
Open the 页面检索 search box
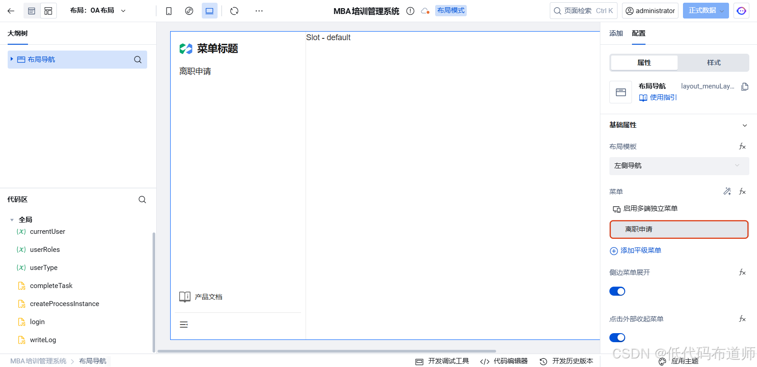tap(583, 11)
